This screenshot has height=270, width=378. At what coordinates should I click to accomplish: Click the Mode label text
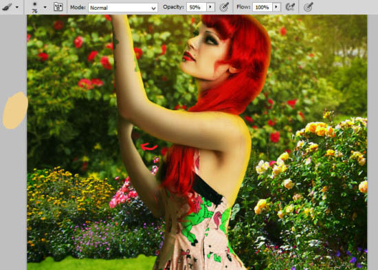78,8
